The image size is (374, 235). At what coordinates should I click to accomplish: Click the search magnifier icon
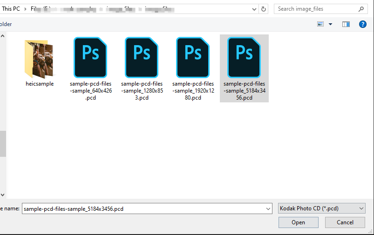point(361,9)
